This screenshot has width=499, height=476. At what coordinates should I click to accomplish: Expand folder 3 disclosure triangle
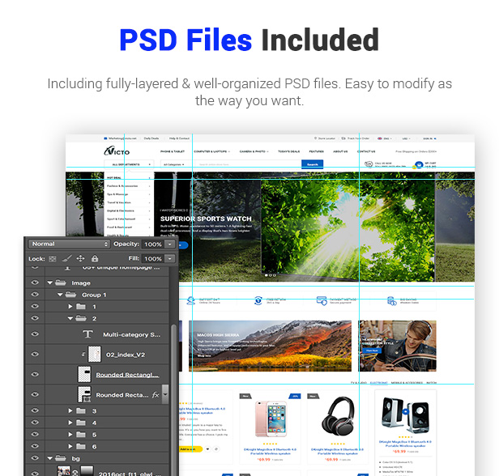pyautogui.click(x=70, y=410)
